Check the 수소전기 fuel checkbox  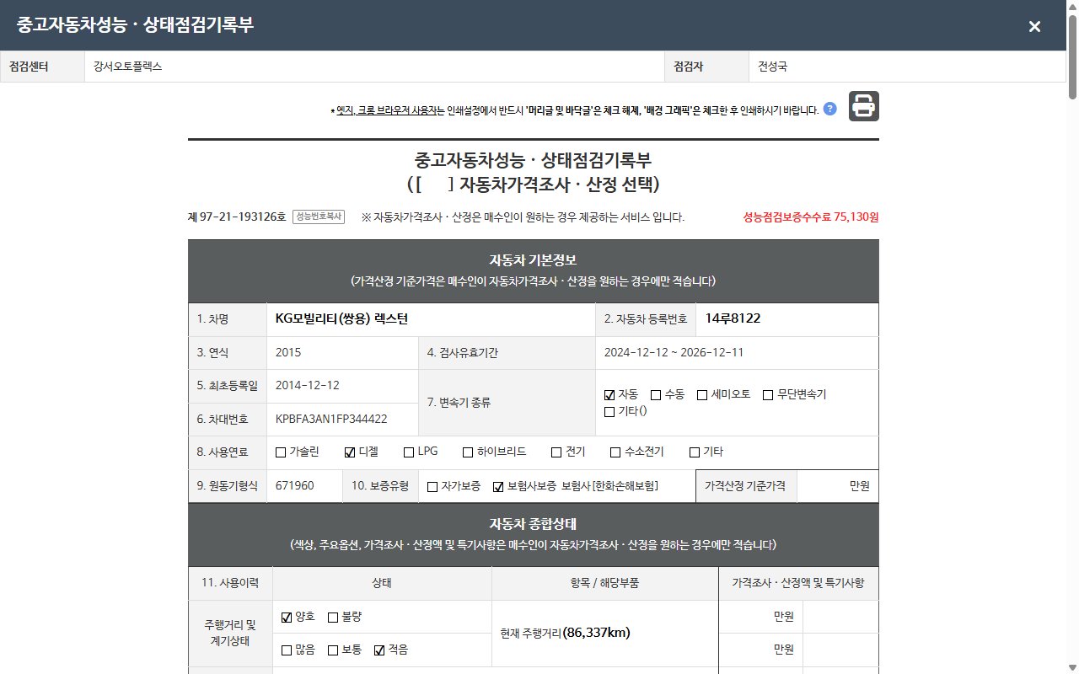pos(615,452)
